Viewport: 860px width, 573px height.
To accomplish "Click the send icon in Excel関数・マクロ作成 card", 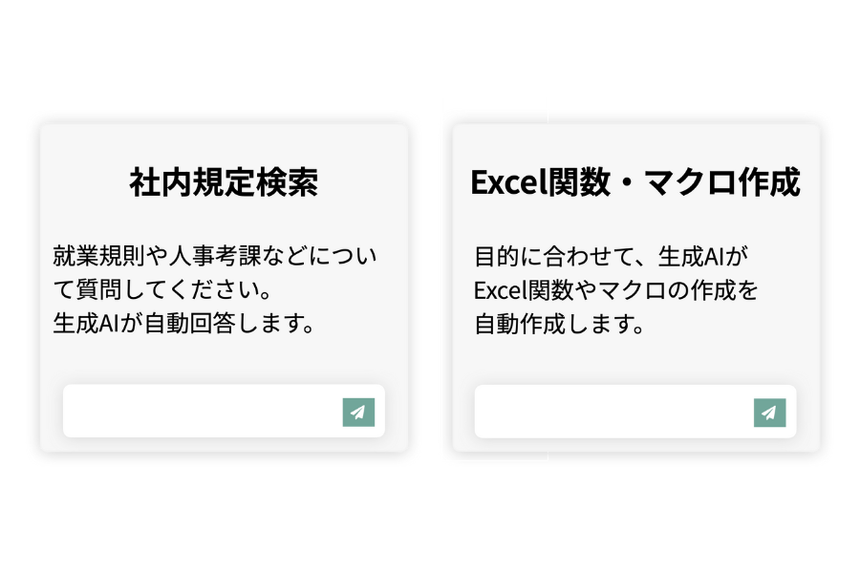I will (769, 413).
